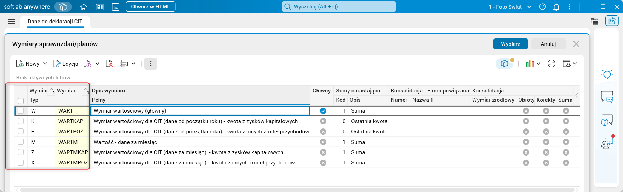The width and height of the screenshot is (623, 192).
Task: Tick the checkbox for WARTM row
Action: tap(21, 142)
